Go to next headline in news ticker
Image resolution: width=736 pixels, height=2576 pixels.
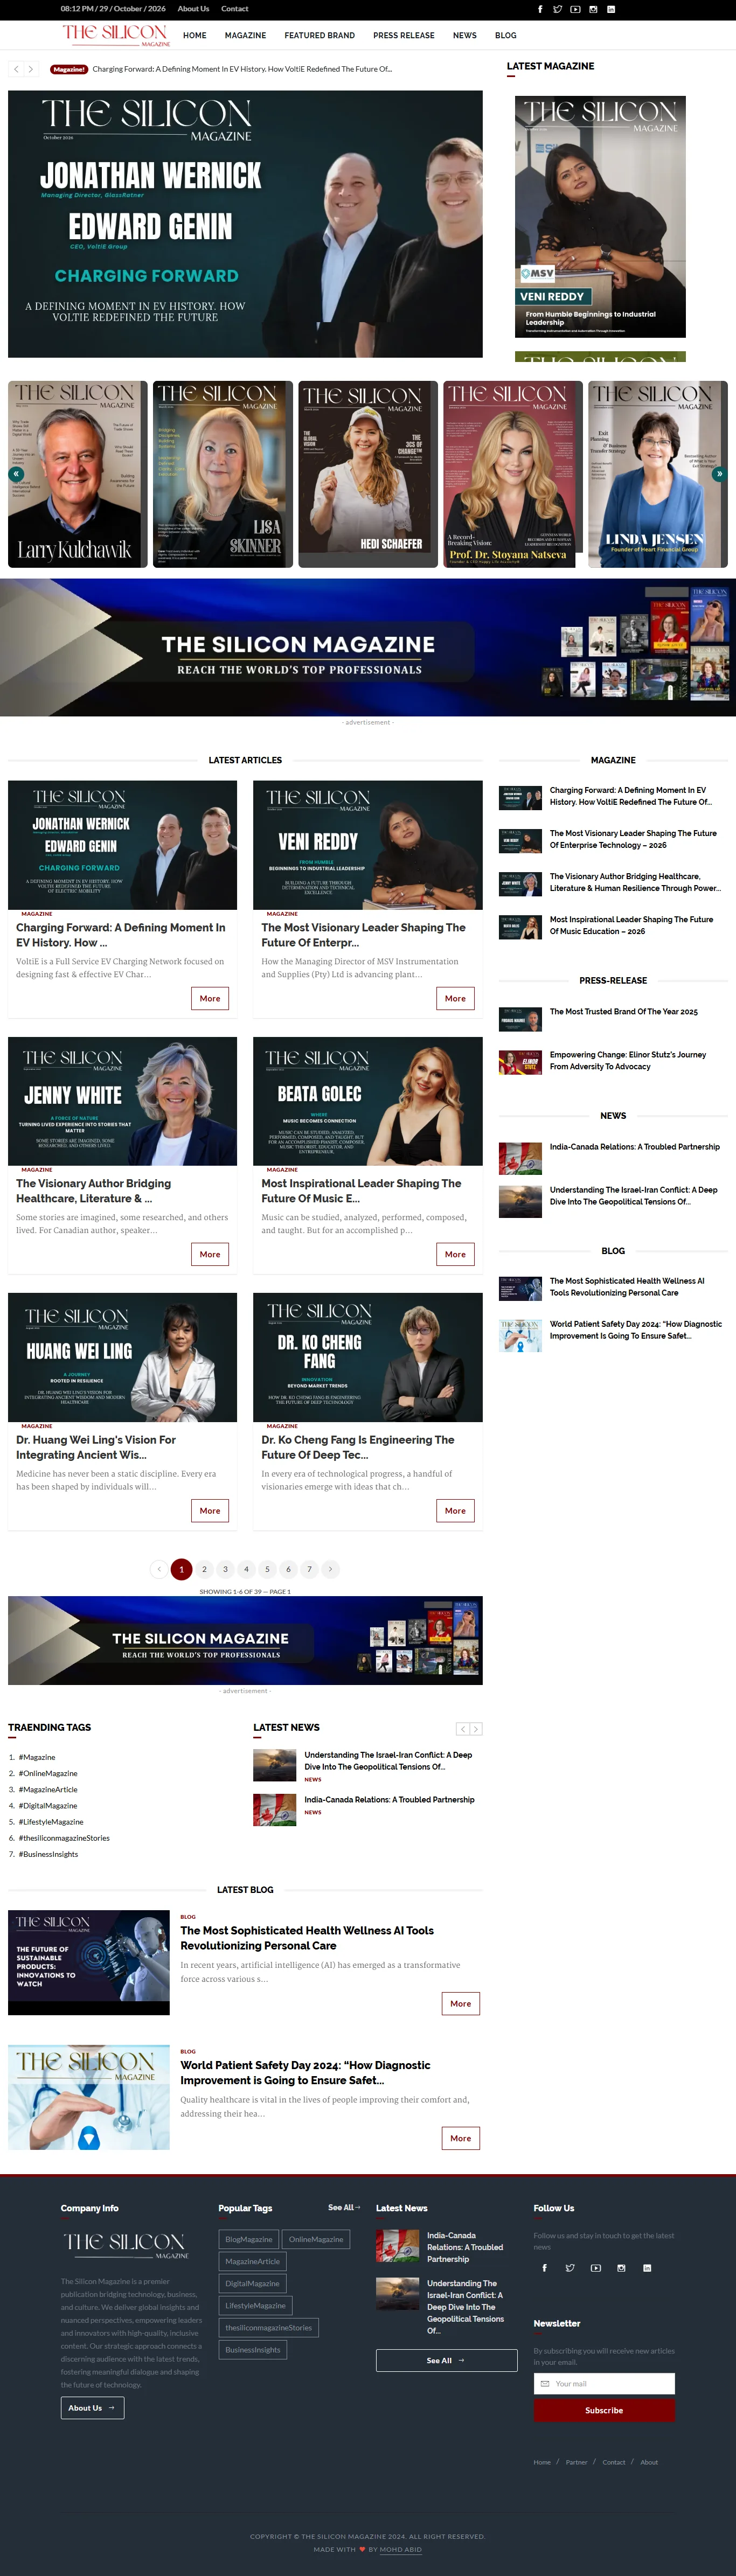(x=31, y=69)
